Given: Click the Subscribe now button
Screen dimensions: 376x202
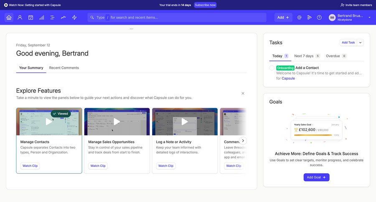Looking at the screenshot, I should (x=205, y=5).
